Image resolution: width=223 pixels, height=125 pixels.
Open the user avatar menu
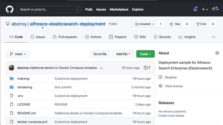click(215, 9)
